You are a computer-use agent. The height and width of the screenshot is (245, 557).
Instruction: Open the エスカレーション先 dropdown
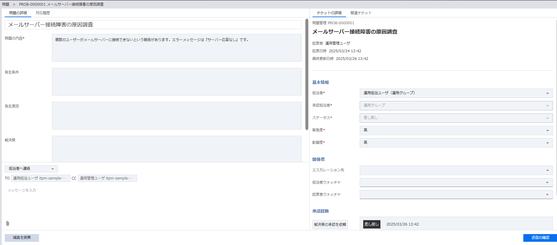456,170
